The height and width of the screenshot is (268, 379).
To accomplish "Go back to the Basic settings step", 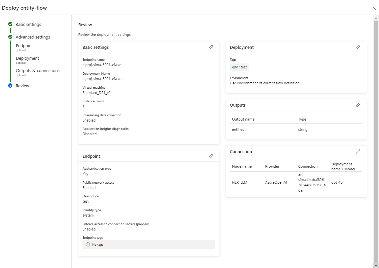I will pos(28,24).
